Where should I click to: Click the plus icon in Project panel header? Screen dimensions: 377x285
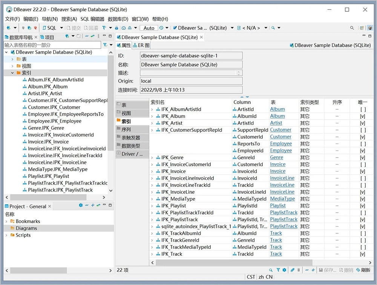click(x=92, y=206)
